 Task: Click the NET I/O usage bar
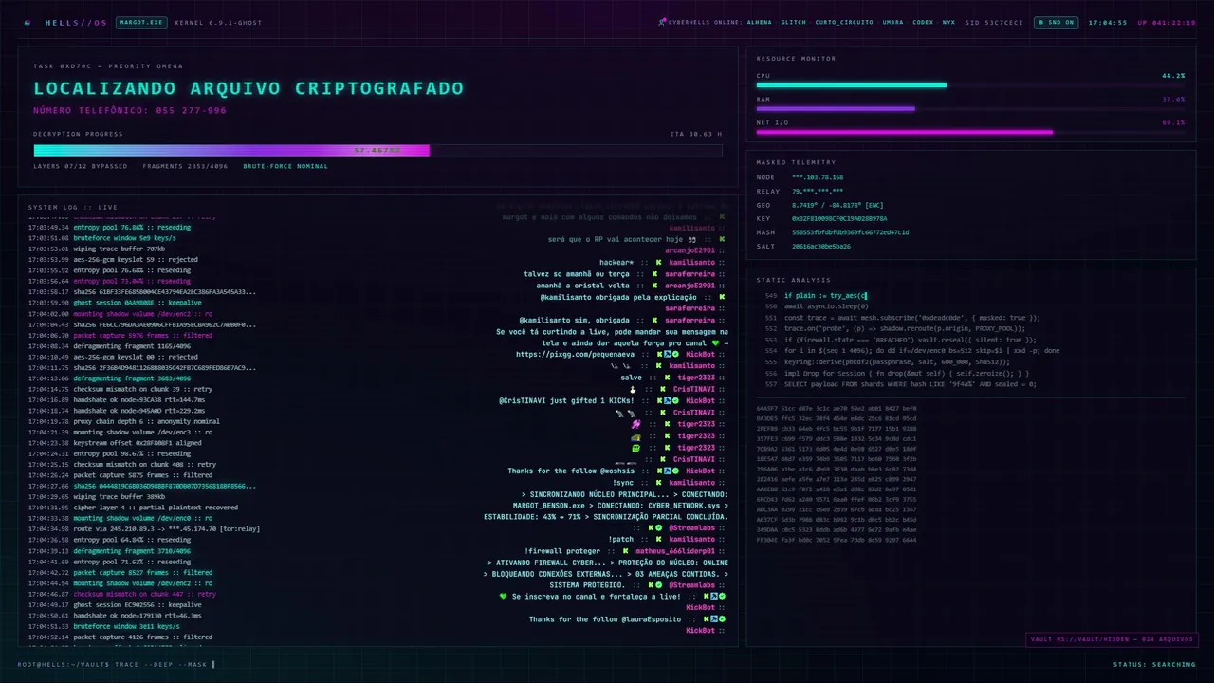(x=970, y=132)
